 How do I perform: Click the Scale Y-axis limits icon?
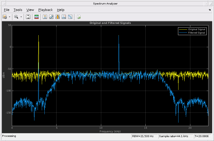[x=28, y=17]
